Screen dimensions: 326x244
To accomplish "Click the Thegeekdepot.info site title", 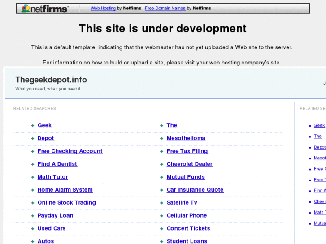I will (x=51, y=80).
